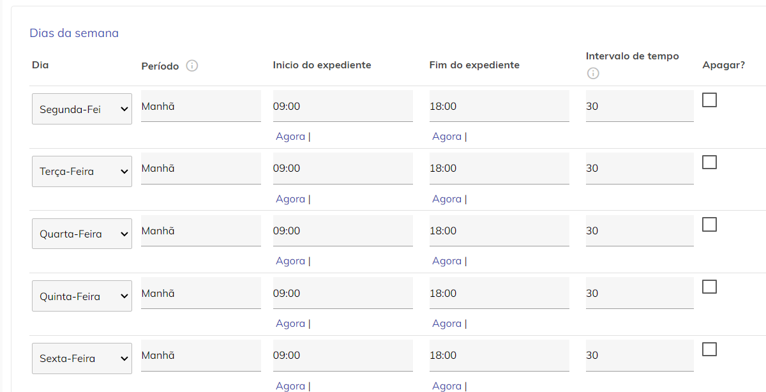Open the Terça-Feira day dropdown

(x=82, y=172)
